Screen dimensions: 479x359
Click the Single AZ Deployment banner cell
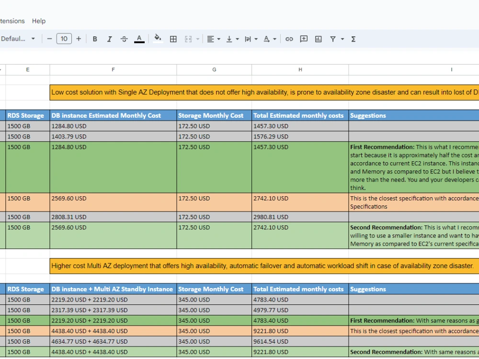pos(264,92)
